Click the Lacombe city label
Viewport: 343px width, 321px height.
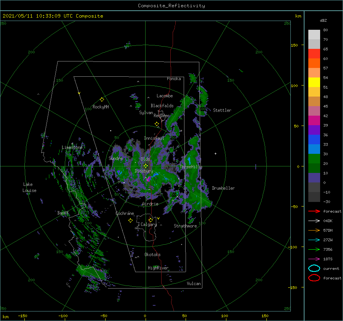pos(165,96)
